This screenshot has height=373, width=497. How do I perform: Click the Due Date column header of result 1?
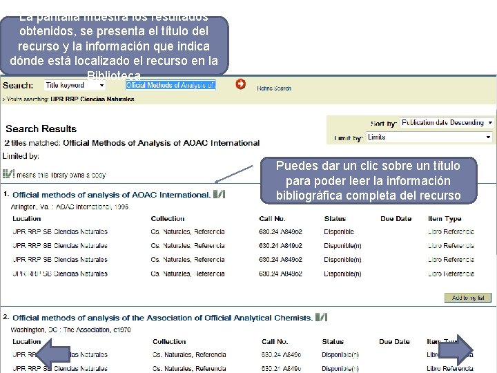click(x=396, y=218)
